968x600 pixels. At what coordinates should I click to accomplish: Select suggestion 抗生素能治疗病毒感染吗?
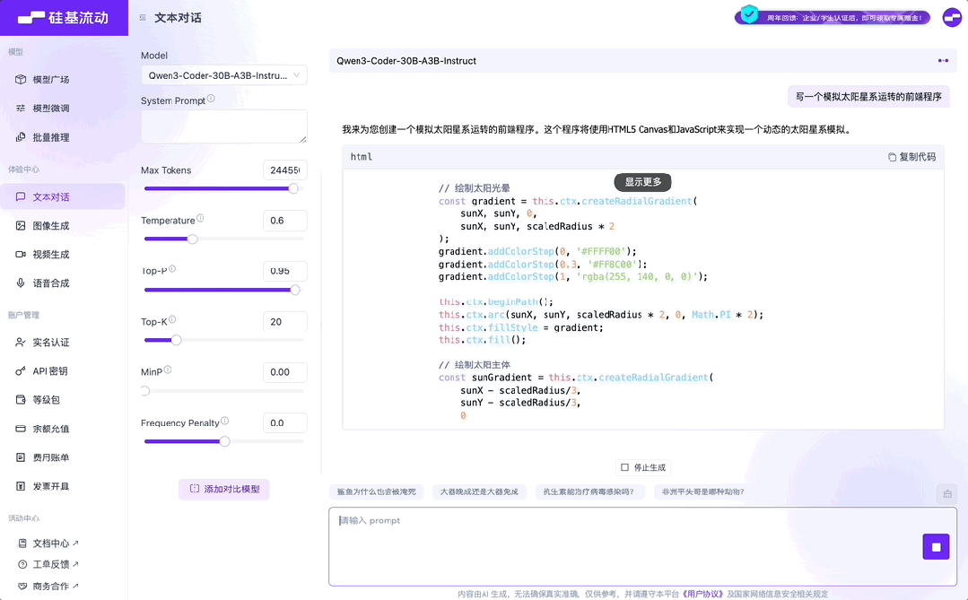coord(589,492)
